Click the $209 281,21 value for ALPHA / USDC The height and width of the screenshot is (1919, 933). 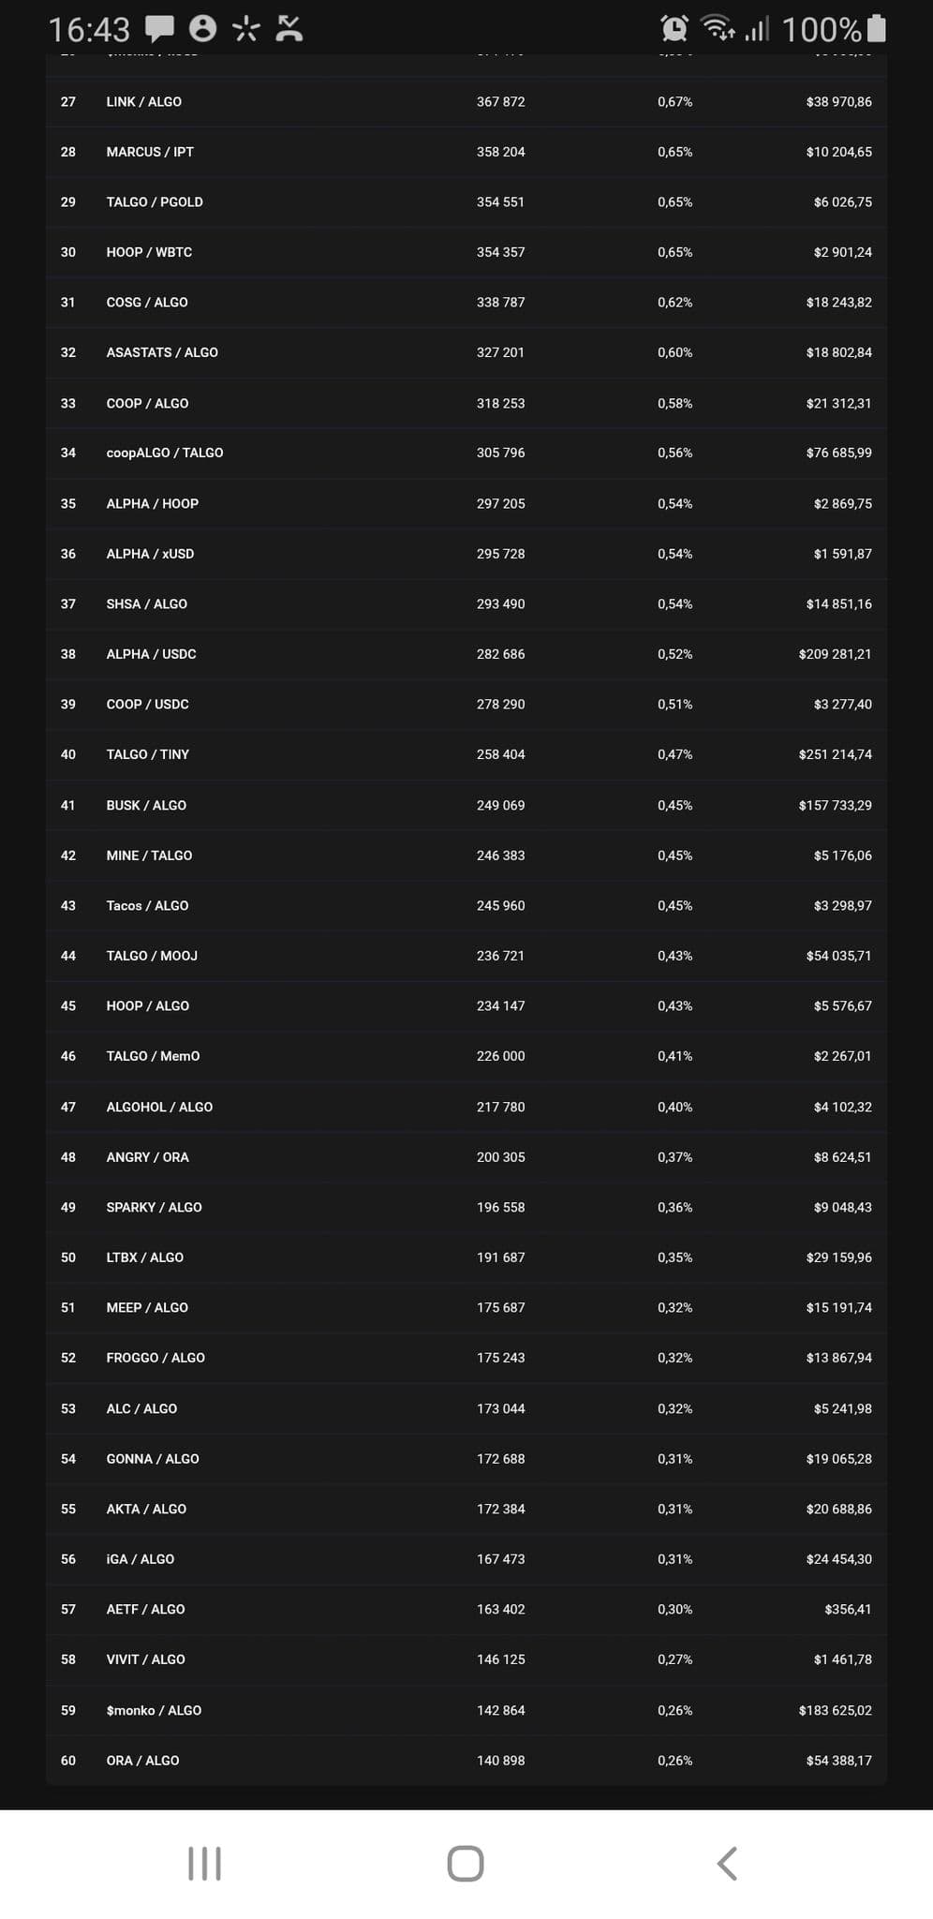coord(835,654)
